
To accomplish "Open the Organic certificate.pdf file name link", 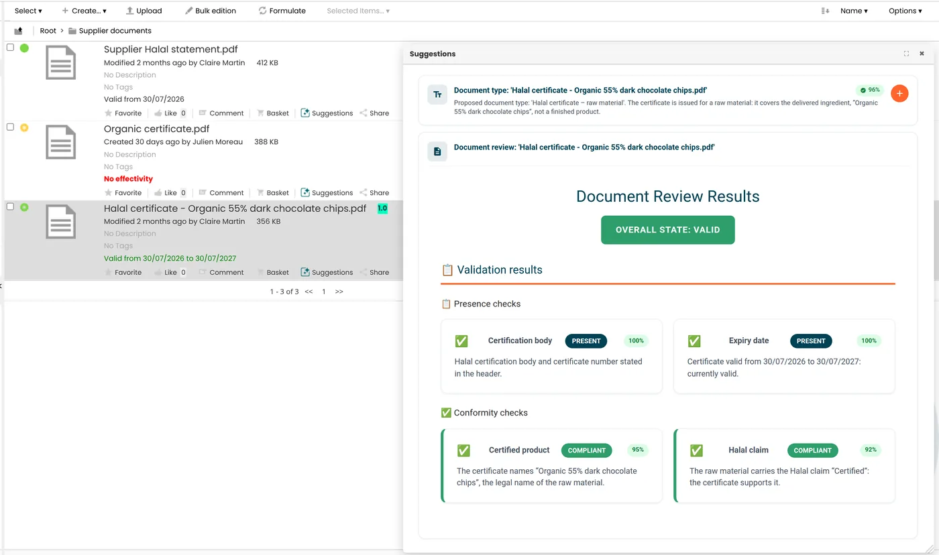I will pos(156,129).
